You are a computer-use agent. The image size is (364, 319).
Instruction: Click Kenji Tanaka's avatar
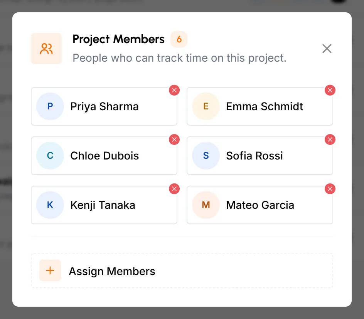click(x=50, y=205)
